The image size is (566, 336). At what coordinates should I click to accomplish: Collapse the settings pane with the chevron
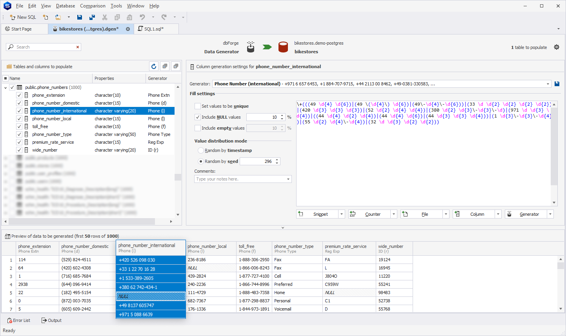[x=283, y=228]
